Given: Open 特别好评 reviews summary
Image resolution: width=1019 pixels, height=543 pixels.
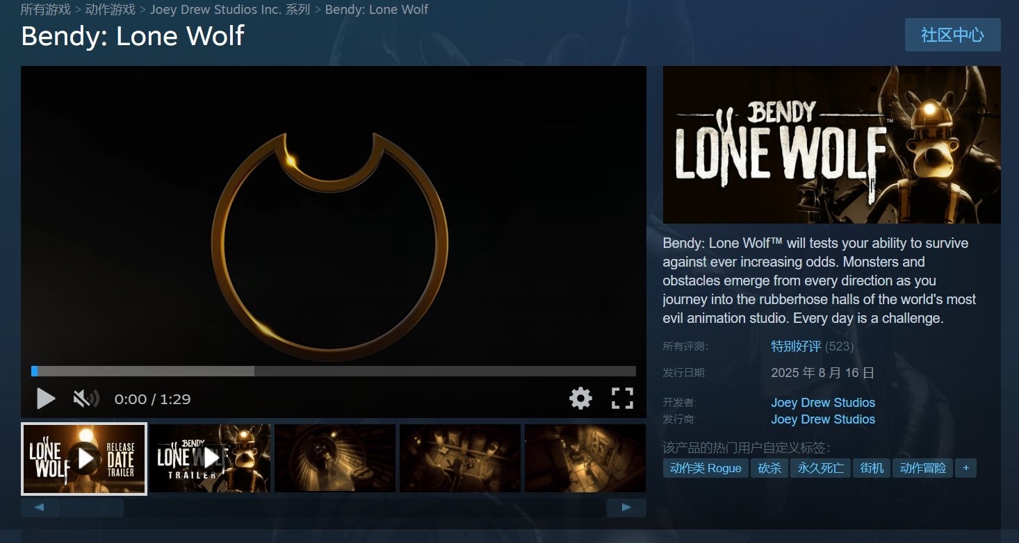Looking at the screenshot, I should 796,346.
